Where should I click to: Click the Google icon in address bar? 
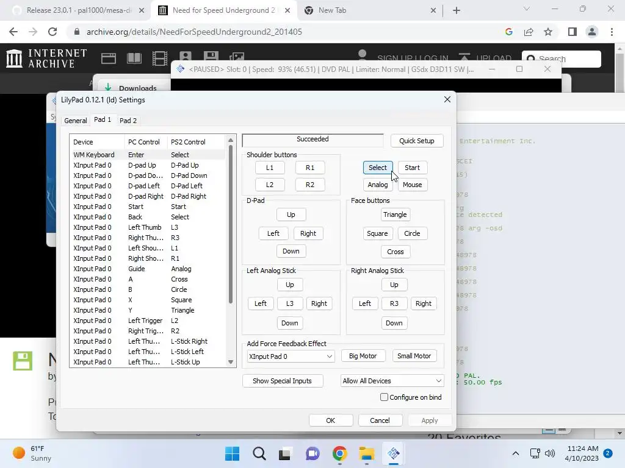(508, 32)
